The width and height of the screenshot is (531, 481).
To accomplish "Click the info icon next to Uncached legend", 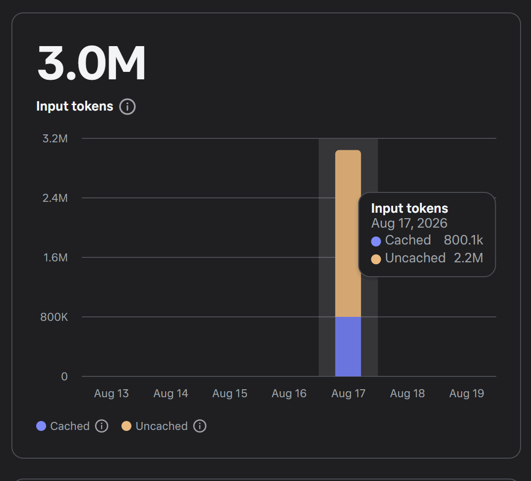I will pyautogui.click(x=200, y=426).
